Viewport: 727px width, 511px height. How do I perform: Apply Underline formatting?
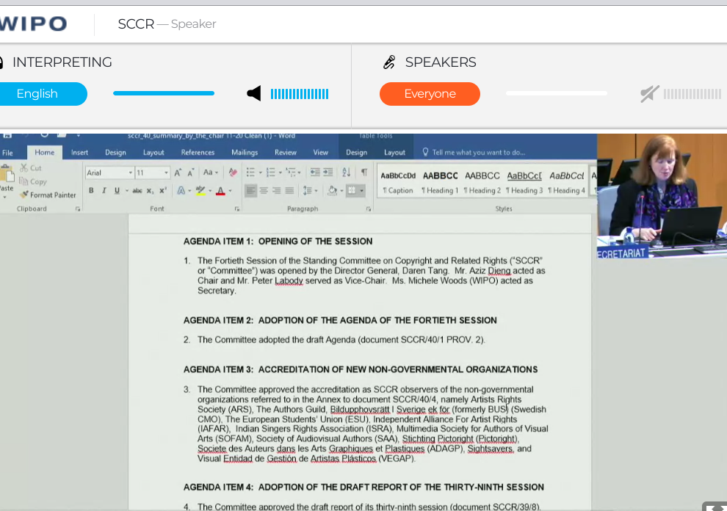(117, 191)
